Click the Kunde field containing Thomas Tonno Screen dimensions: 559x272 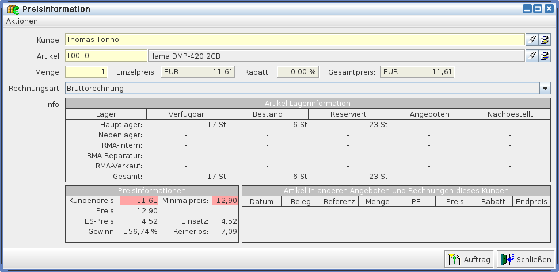click(294, 40)
